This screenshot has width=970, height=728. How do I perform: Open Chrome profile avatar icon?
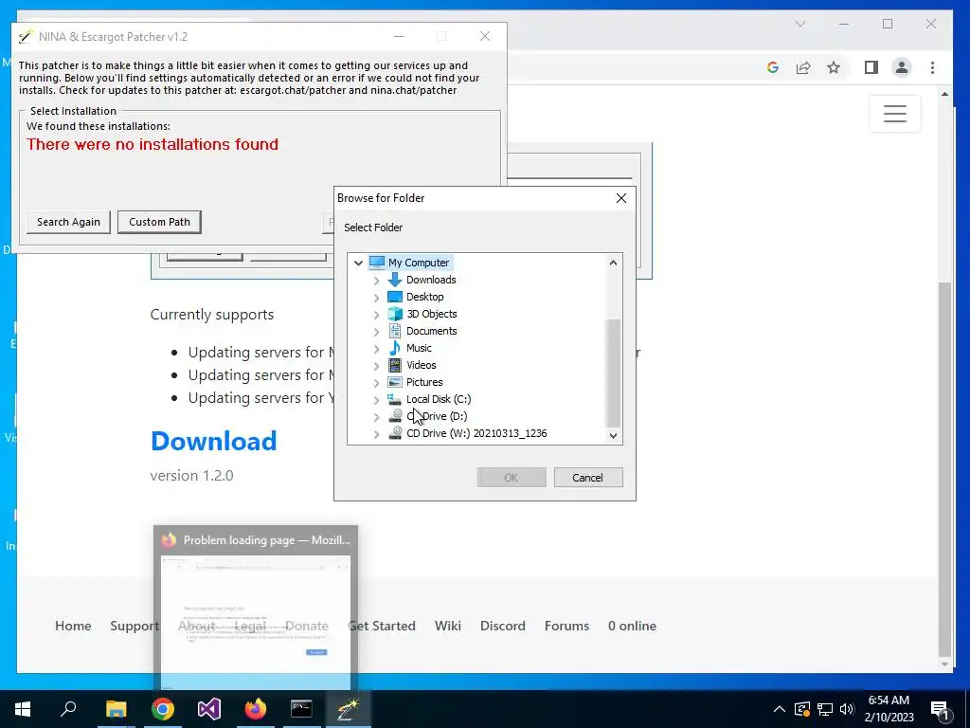click(902, 67)
